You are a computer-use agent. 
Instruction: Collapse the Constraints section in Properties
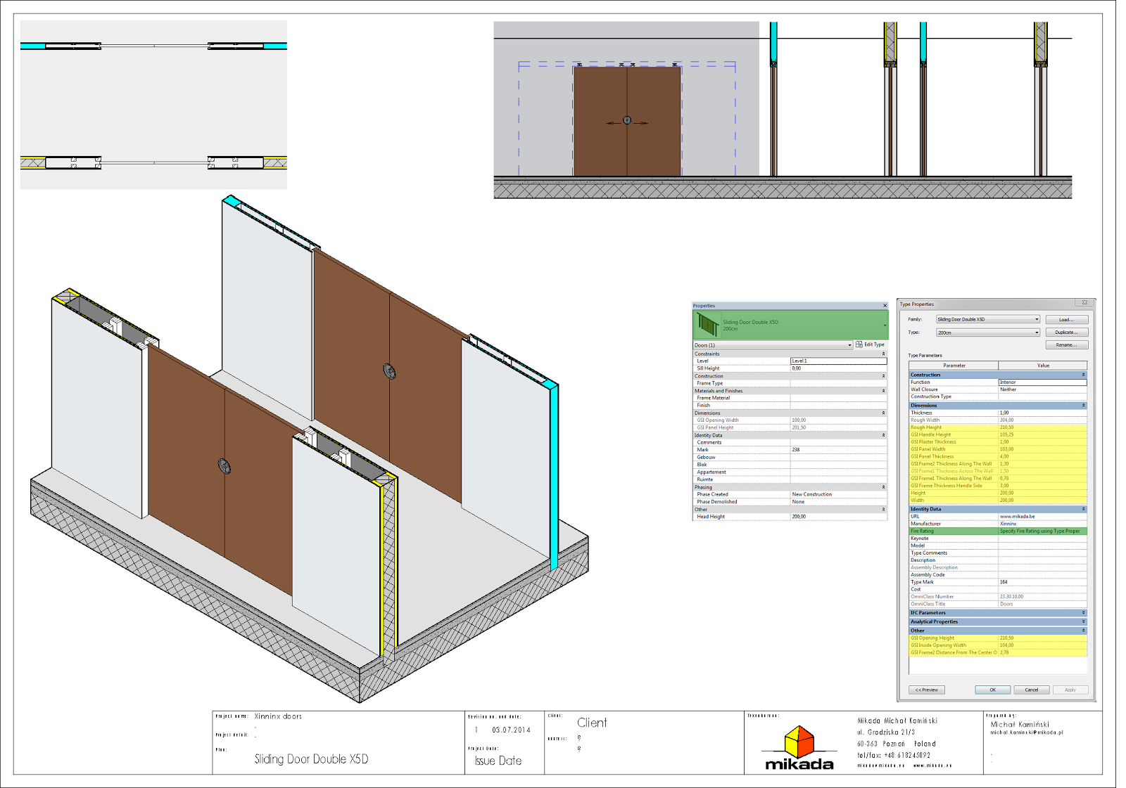pyautogui.click(x=883, y=352)
